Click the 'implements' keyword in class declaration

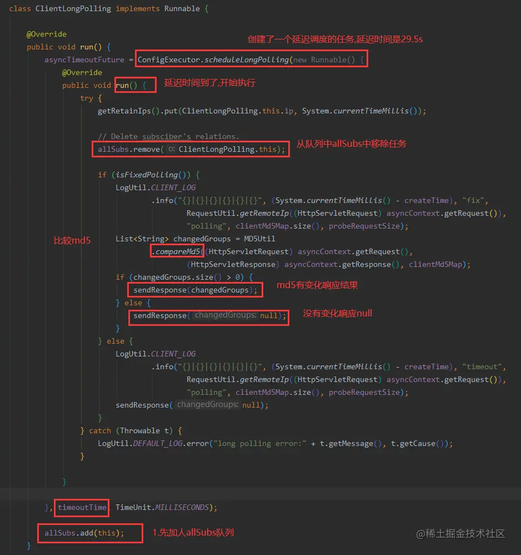tap(138, 8)
